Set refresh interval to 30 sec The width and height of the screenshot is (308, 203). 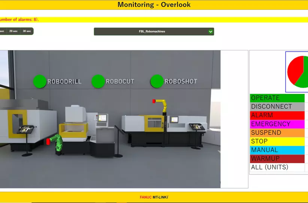(x=27, y=31)
